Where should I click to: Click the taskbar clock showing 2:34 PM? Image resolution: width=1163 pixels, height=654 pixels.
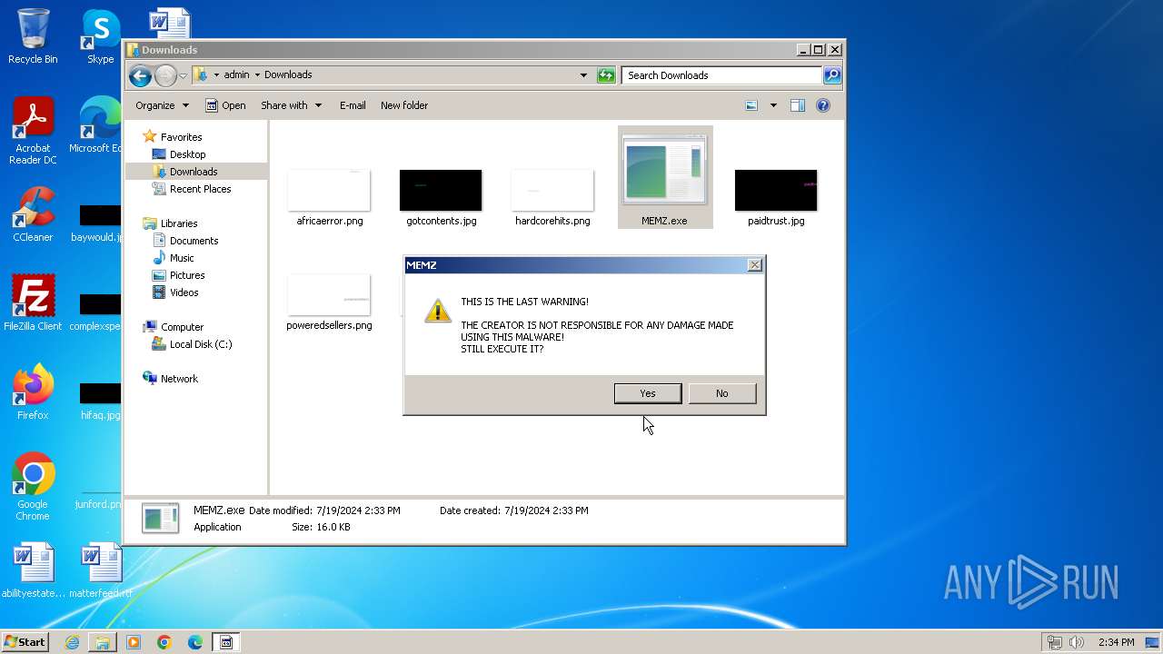[1116, 642]
